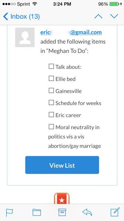Compose a new message with pencil icon

point(115,212)
